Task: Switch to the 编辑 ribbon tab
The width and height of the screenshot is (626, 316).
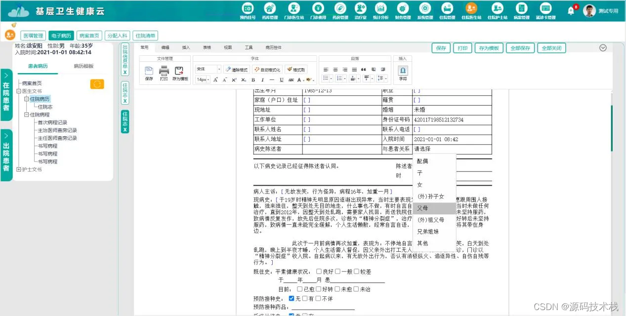Action: click(x=165, y=47)
